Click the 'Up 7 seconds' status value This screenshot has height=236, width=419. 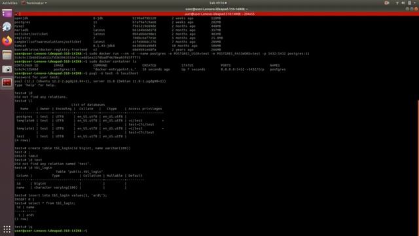click(x=193, y=69)
